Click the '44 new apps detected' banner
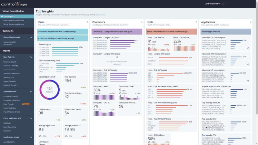This screenshot has width=258, height=145. click(226, 32)
